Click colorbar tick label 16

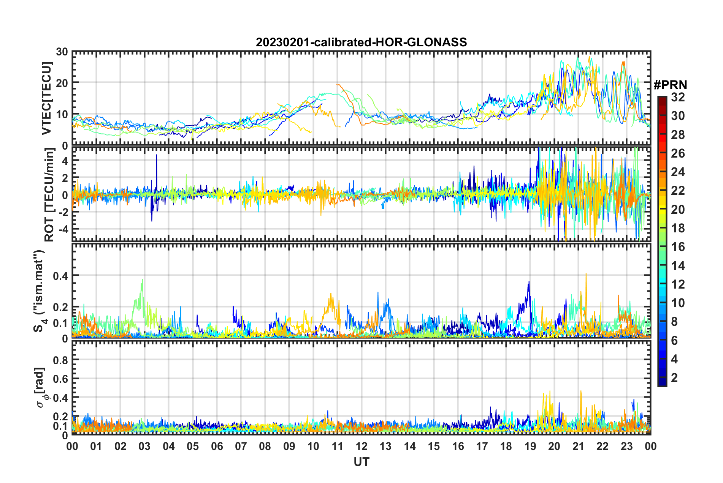(678, 247)
